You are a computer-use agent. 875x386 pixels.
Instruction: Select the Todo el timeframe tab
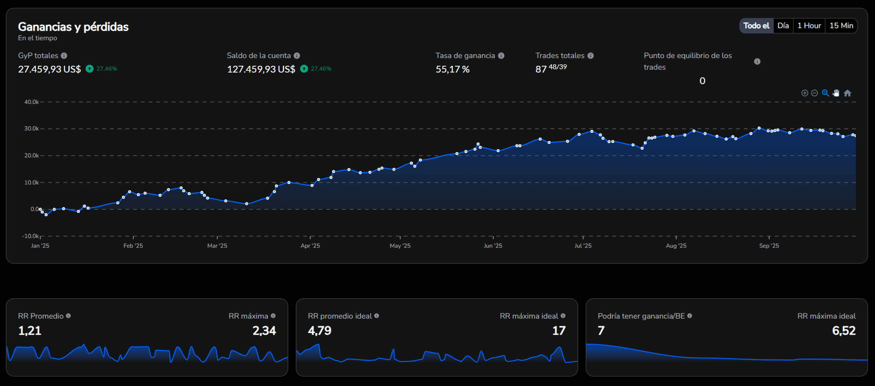click(756, 26)
